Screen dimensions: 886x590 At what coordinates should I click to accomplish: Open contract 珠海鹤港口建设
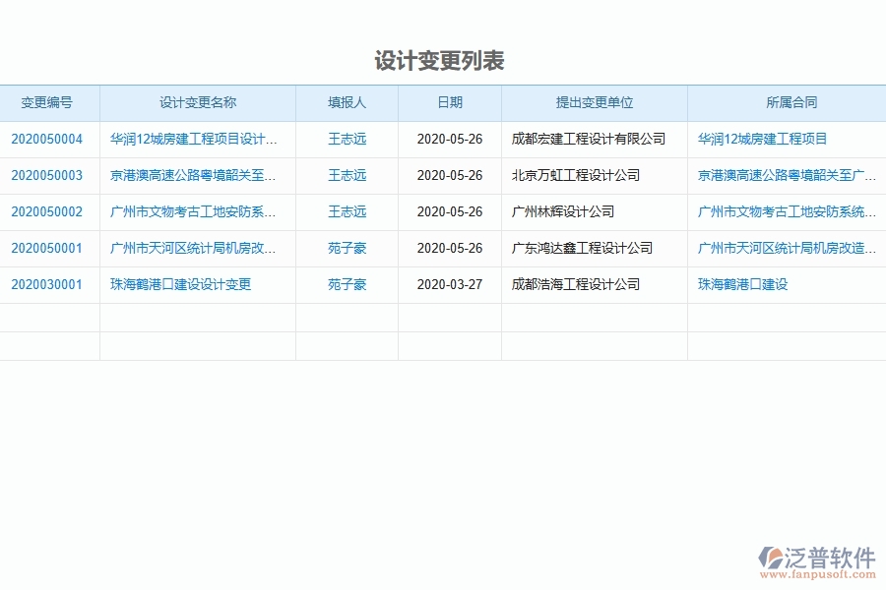point(740,285)
